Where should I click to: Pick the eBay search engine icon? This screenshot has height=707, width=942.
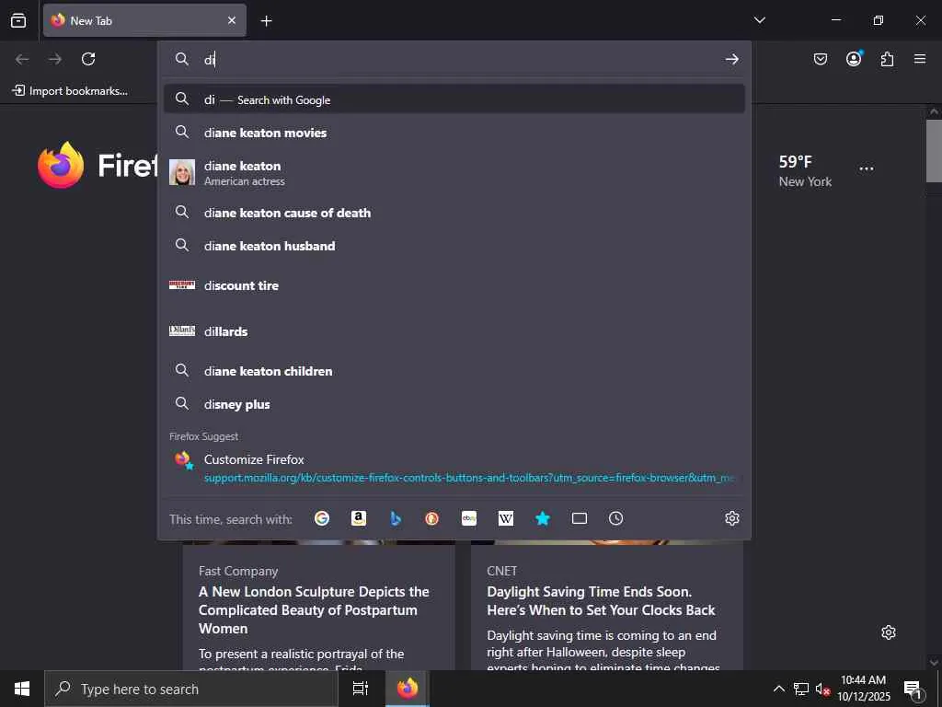[x=469, y=518]
